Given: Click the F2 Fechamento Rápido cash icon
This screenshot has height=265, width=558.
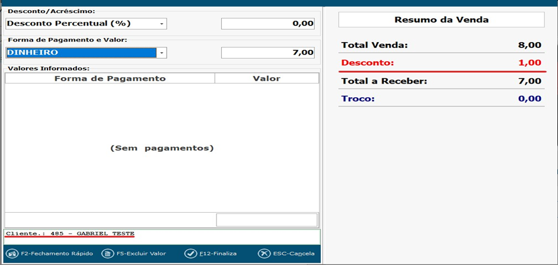Looking at the screenshot, I should (11, 254).
